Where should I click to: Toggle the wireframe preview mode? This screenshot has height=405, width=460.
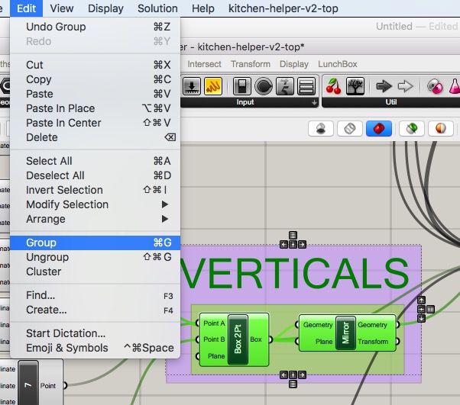(350, 129)
